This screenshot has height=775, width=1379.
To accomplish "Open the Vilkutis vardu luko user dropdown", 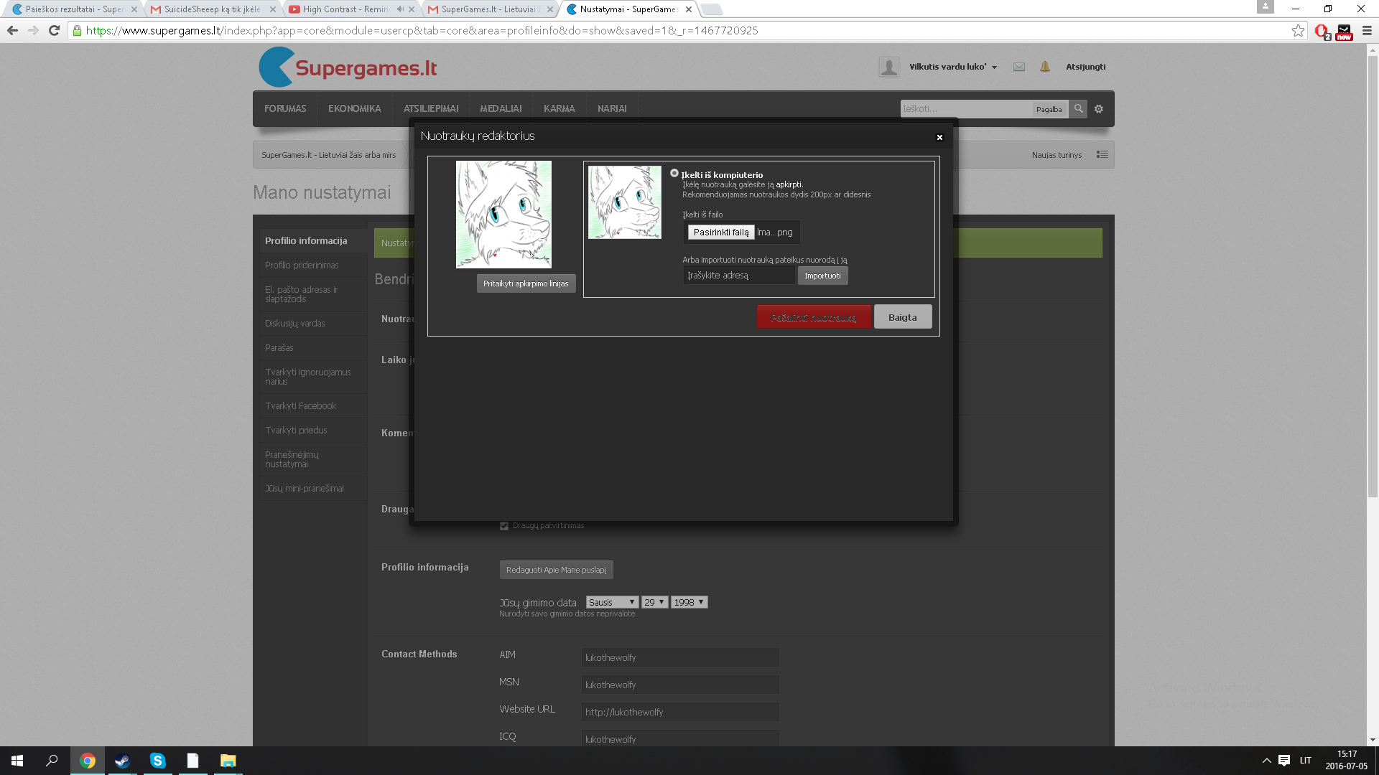I will pos(953,67).
